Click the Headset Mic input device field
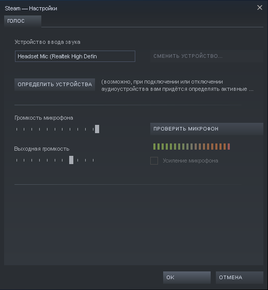This screenshot has height=290, width=268. coord(75,56)
